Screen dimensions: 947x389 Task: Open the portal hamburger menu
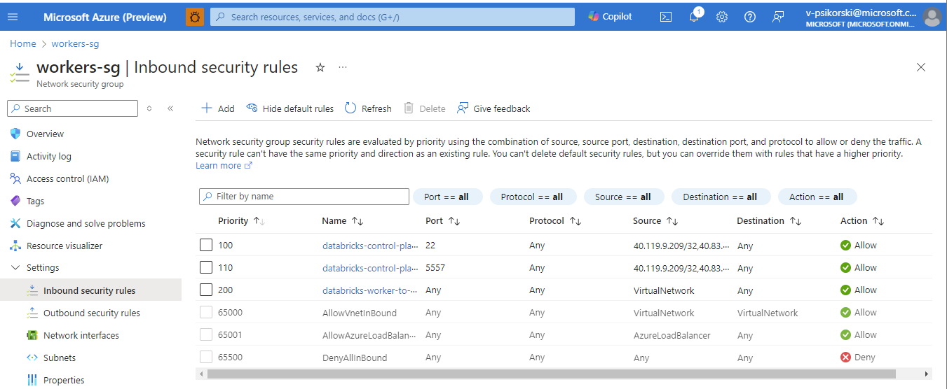pos(13,17)
